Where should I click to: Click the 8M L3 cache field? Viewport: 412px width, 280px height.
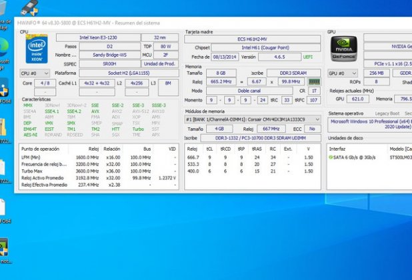tap(168, 88)
